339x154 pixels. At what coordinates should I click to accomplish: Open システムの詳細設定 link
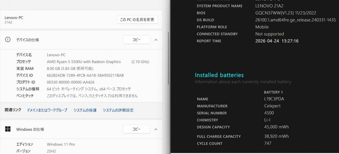point(118,110)
